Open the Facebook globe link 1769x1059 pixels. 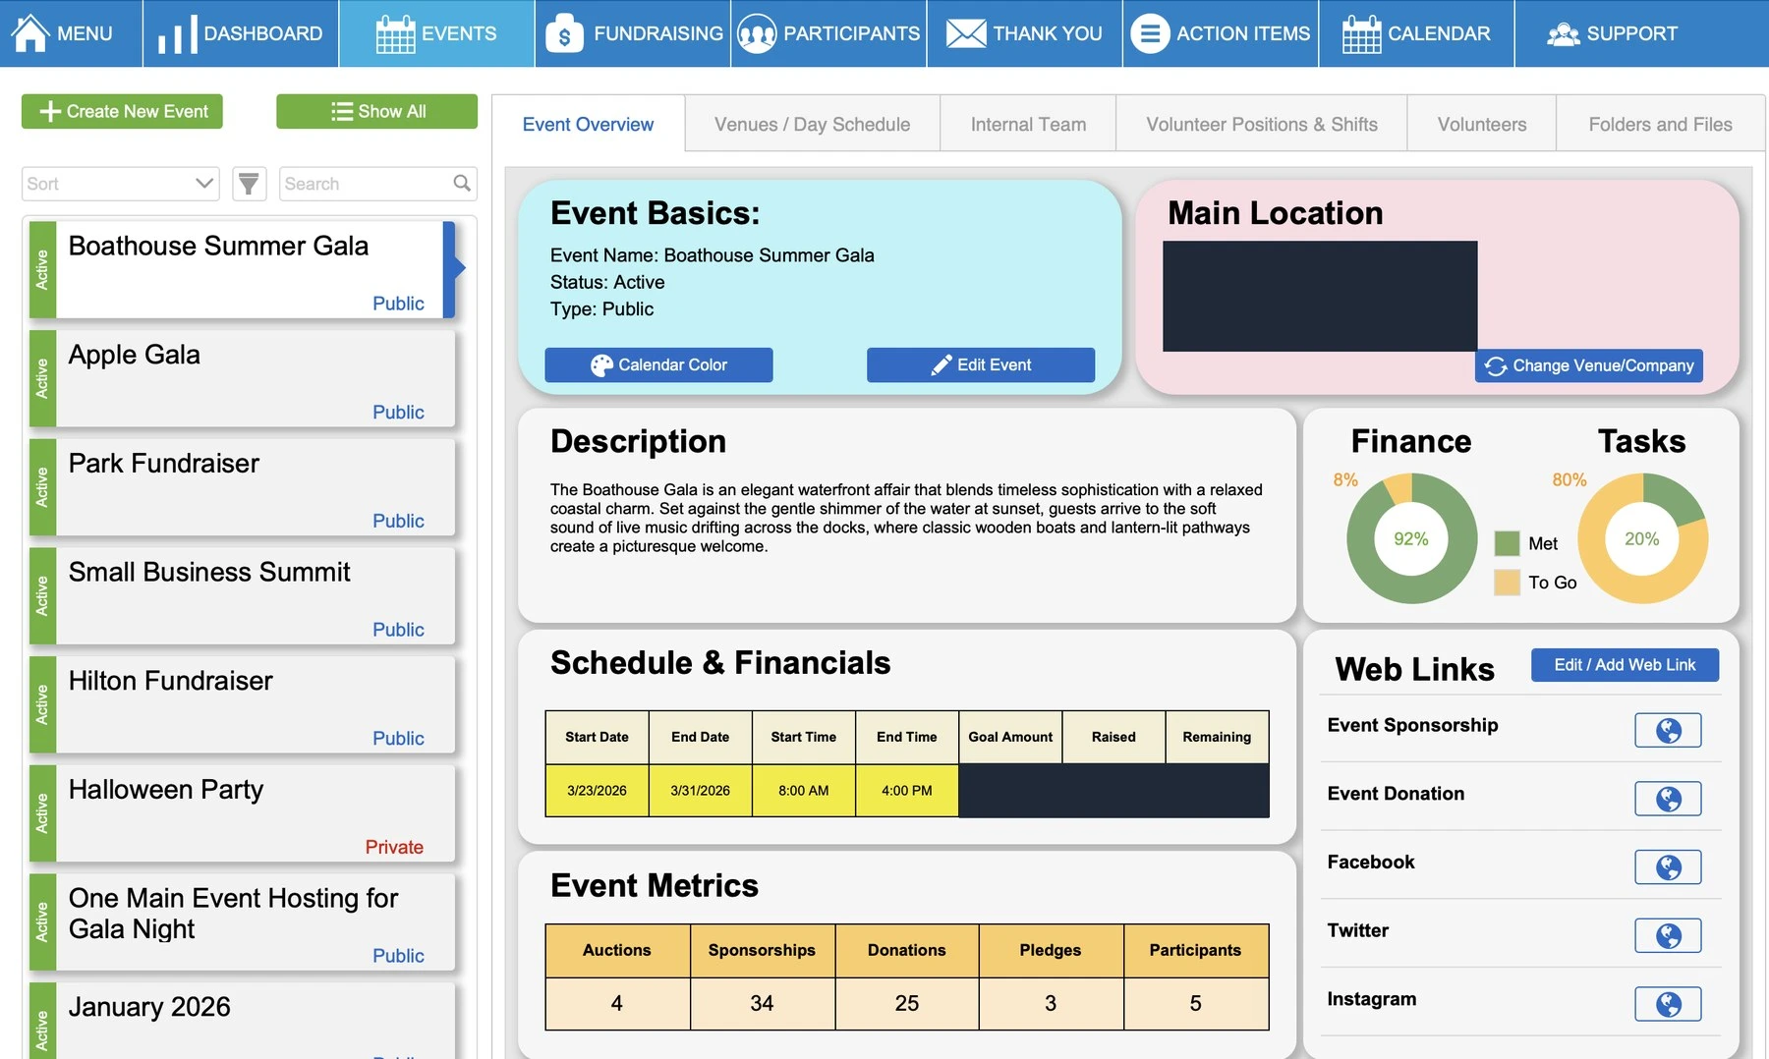[1668, 867]
